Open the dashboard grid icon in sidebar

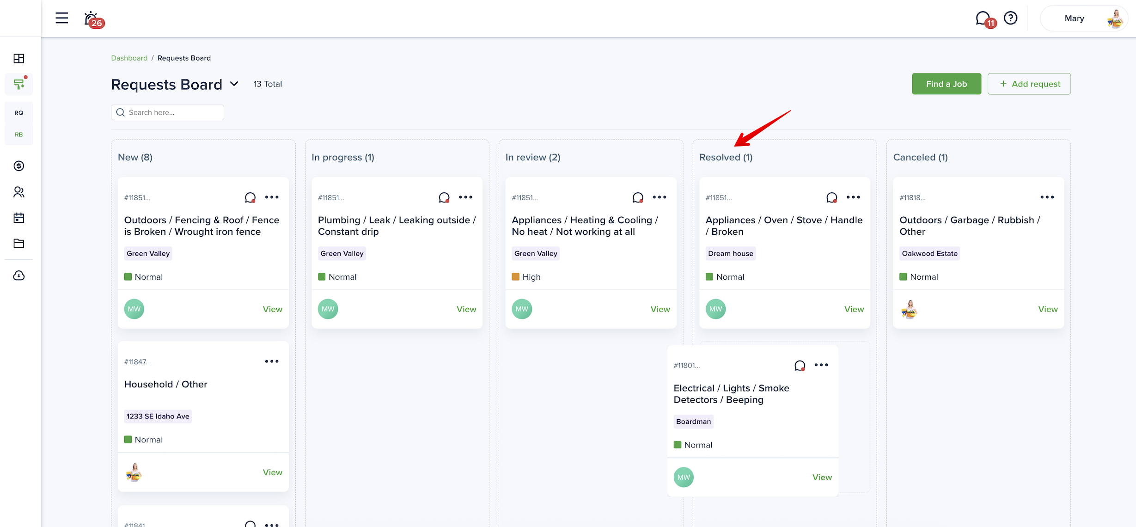[x=19, y=58]
